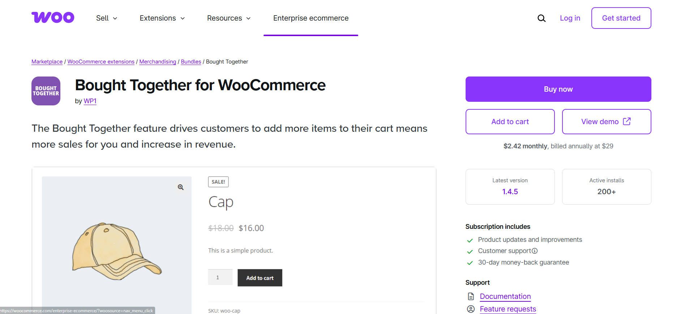Click the quantity input field

click(x=220, y=278)
